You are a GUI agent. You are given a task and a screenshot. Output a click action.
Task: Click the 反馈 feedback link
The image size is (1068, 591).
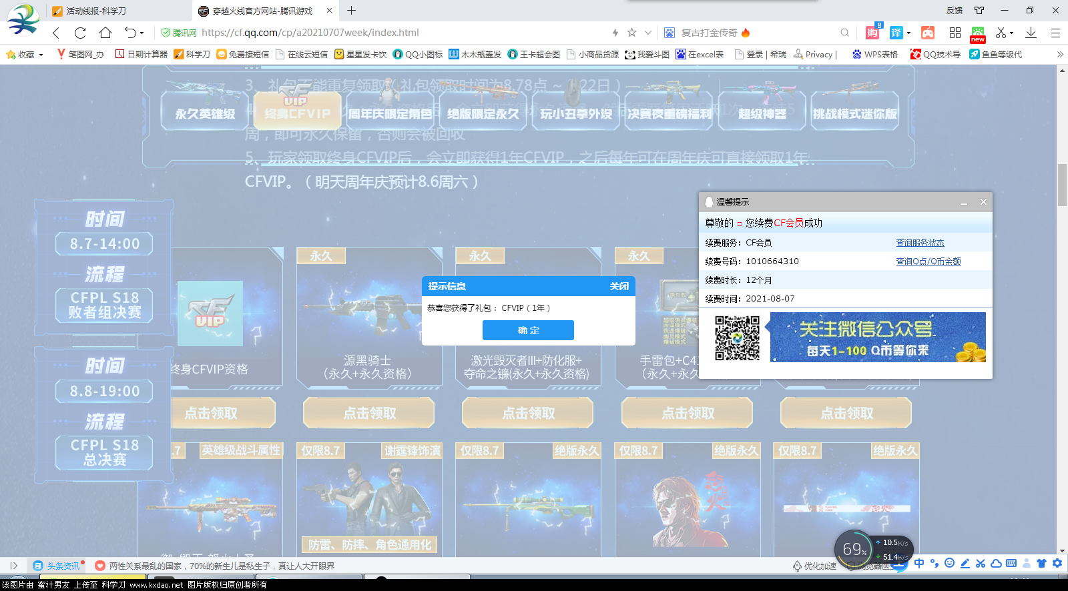(955, 11)
